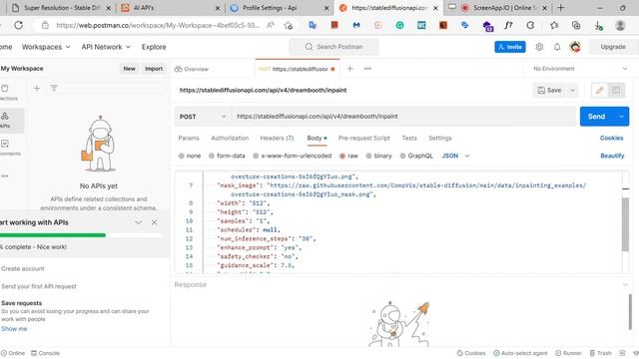Open a new browser tab

coord(561,8)
